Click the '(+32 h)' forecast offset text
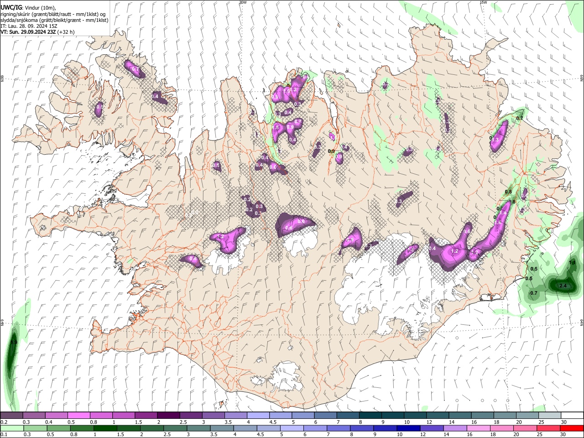The width and height of the screenshot is (584, 438). pos(66,32)
